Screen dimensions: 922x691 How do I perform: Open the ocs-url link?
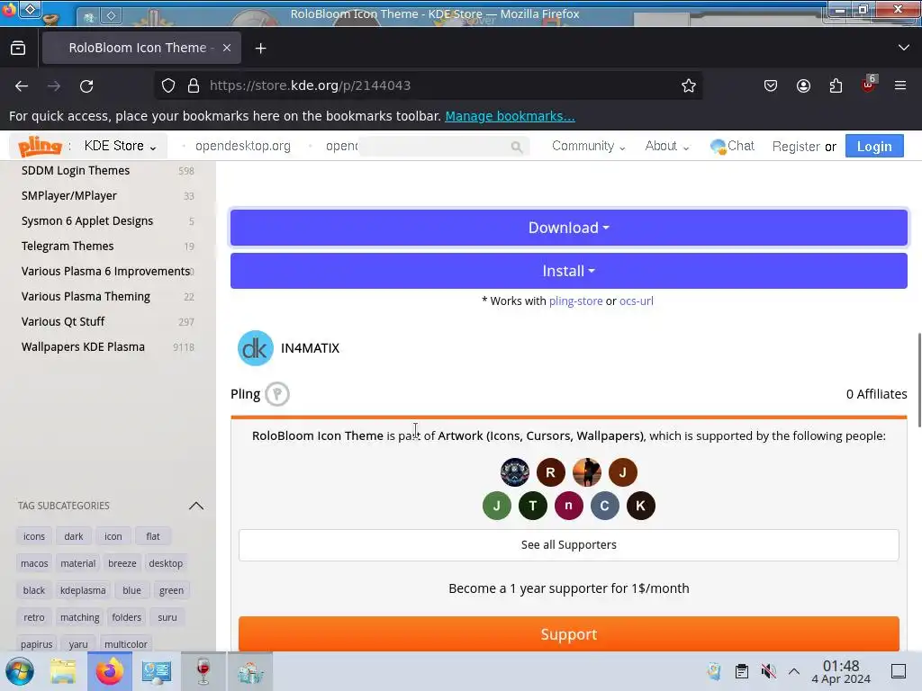pyautogui.click(x=637, y=301)
